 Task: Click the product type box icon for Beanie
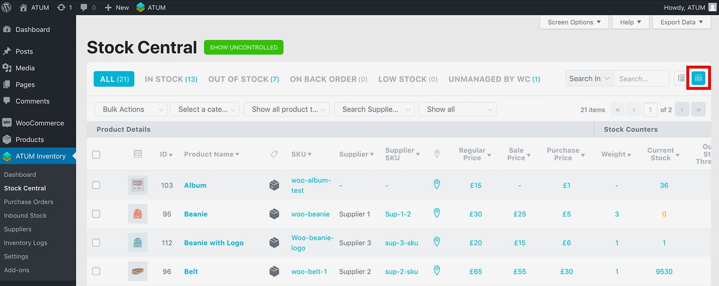point(274,214)
